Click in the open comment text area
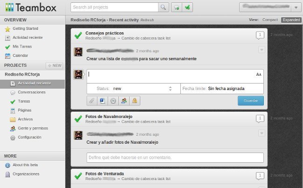The width and height of the screenshot is (303, 188). point(175,76)
